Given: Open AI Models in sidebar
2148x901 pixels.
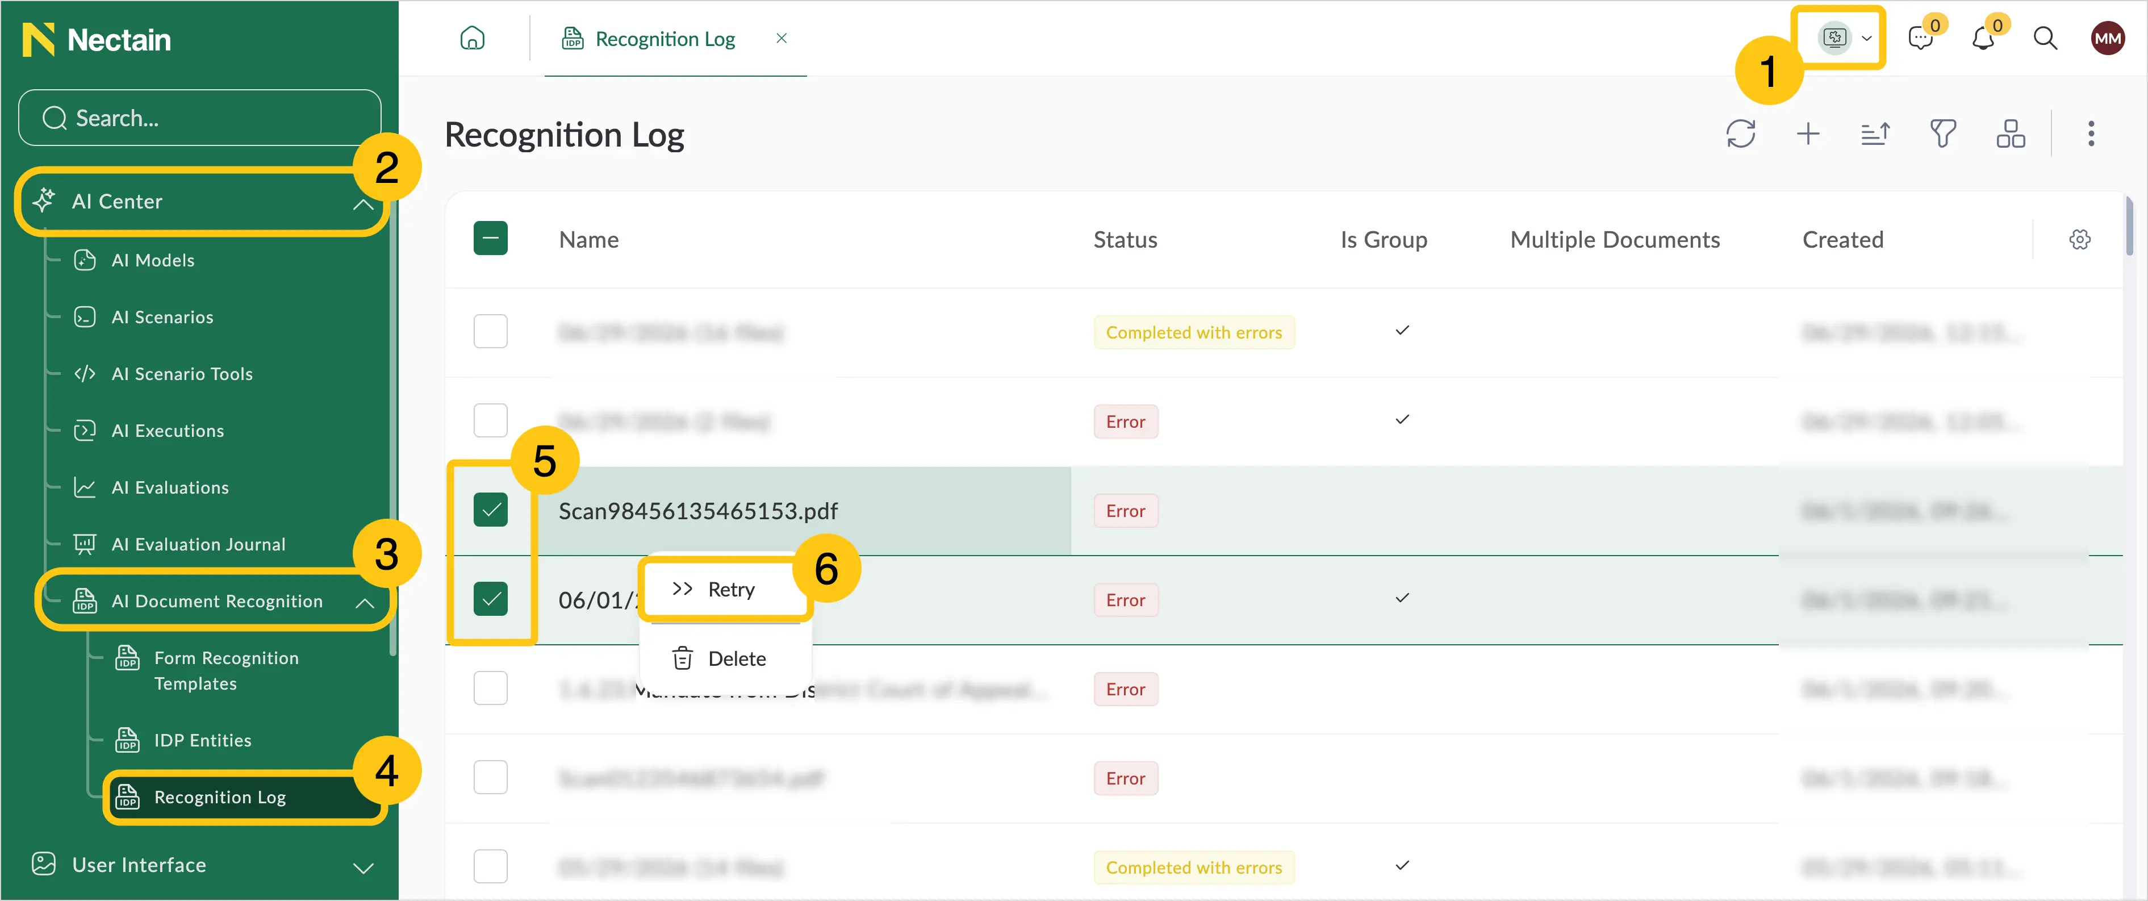Looking at the screenshot, I should pyautogui.click(x=153, y=260).
